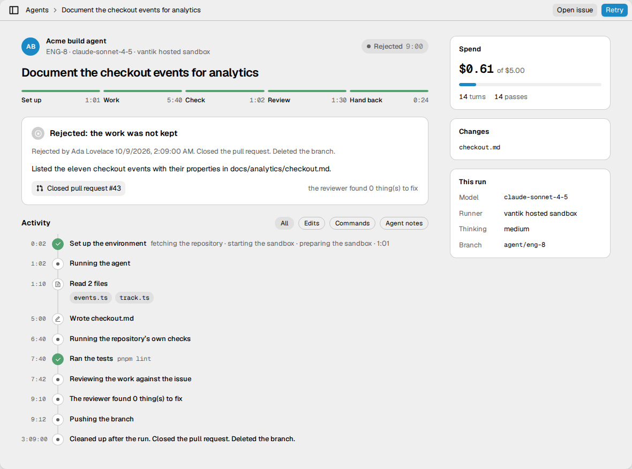
Task: Toggle the sidebar panel icon
Action: 14,10
